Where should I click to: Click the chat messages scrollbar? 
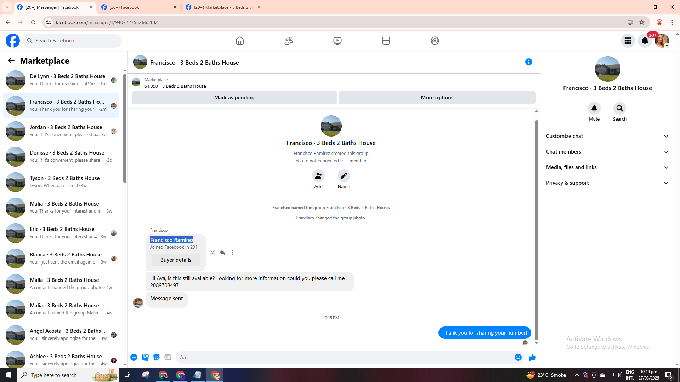click(x=537, y=230)
